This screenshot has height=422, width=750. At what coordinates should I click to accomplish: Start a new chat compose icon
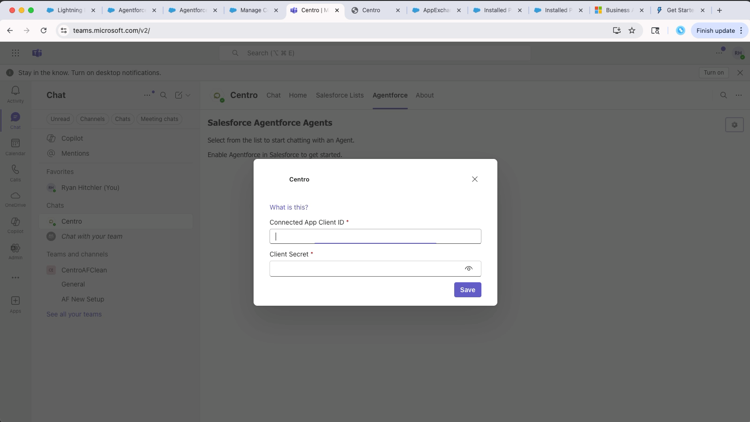179,95
